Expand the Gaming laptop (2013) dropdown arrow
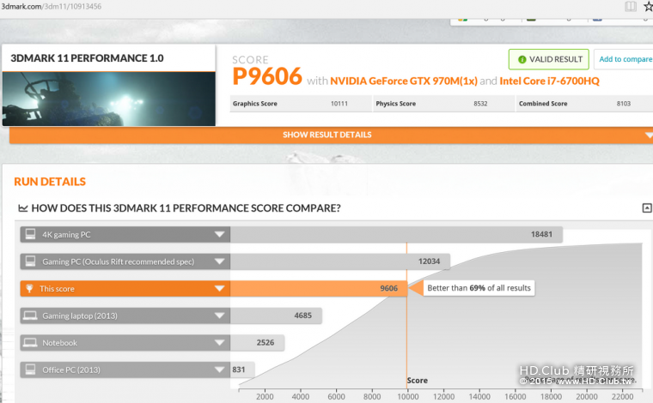This screenshot has height=403, width=653. click(x=219, y=316)
